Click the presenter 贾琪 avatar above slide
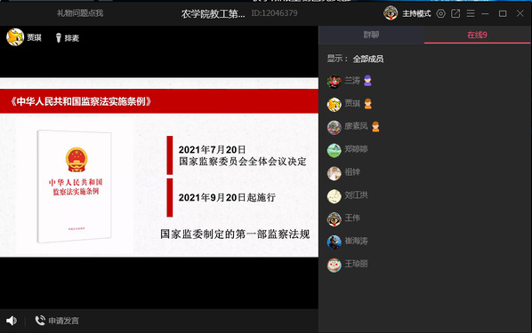The height and width of the screenshot is (333, 532). [x=15, y=37]
